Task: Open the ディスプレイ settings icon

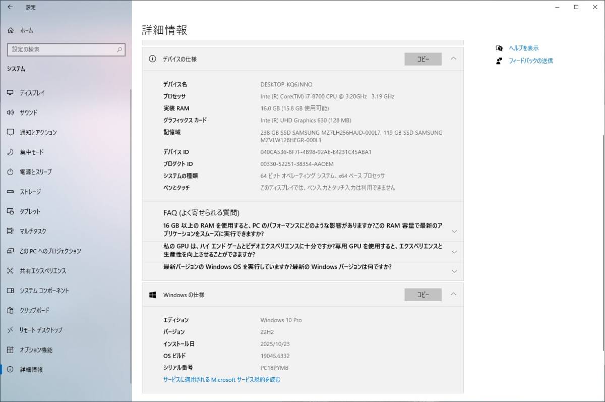Action: click(10, 93)
